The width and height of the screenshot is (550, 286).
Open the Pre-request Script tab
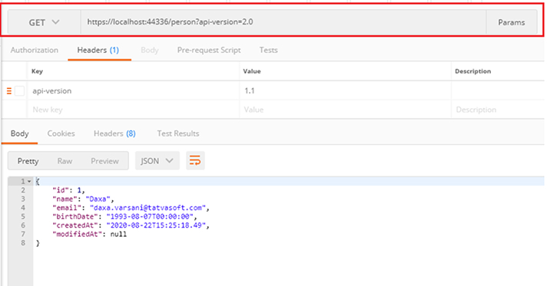pyautogui.click(x=209, y=50)
